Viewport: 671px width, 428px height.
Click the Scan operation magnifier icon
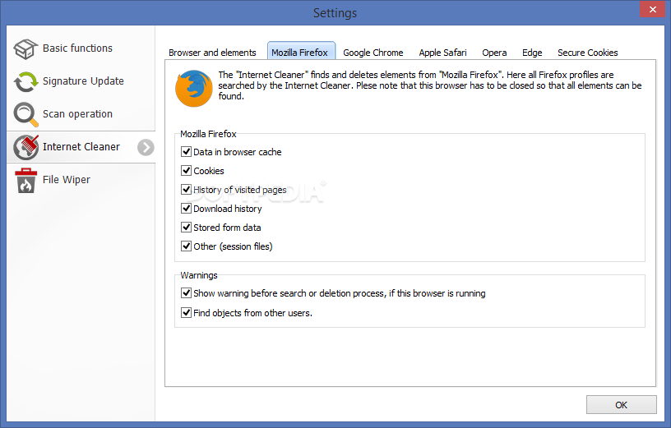click(25, 114)
